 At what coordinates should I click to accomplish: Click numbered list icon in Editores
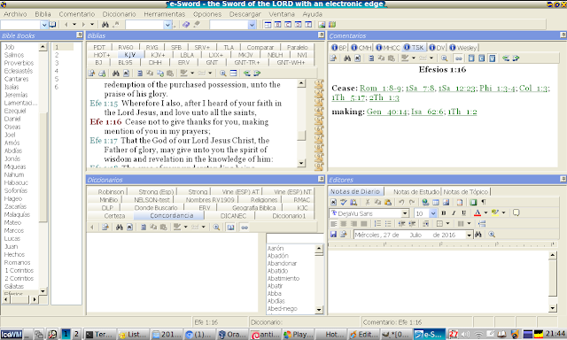pos(377,224)
